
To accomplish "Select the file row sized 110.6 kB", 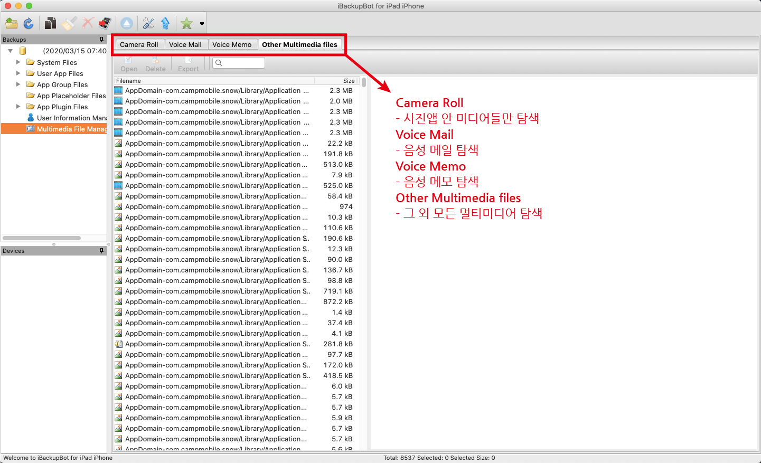I will coord(236,228).
